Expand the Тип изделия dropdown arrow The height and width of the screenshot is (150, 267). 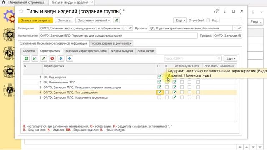[x=126, y=28]
